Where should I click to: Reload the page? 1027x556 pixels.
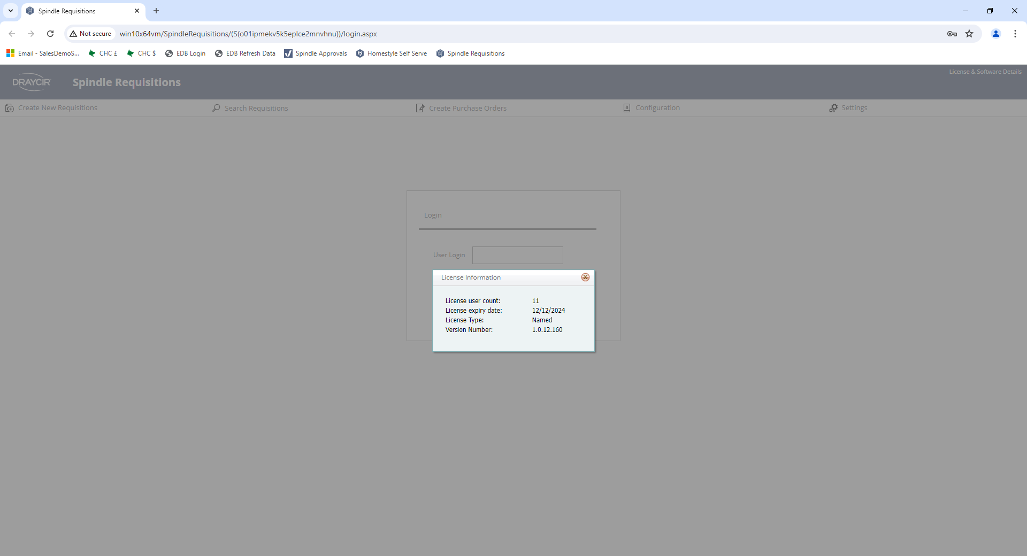pos(50,34)
